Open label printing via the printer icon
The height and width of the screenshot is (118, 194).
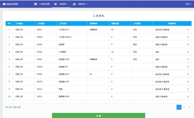74,4
